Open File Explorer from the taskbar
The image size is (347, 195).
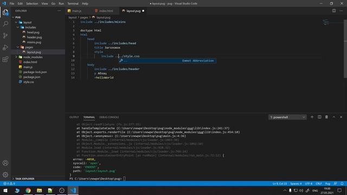coord(40,190)
